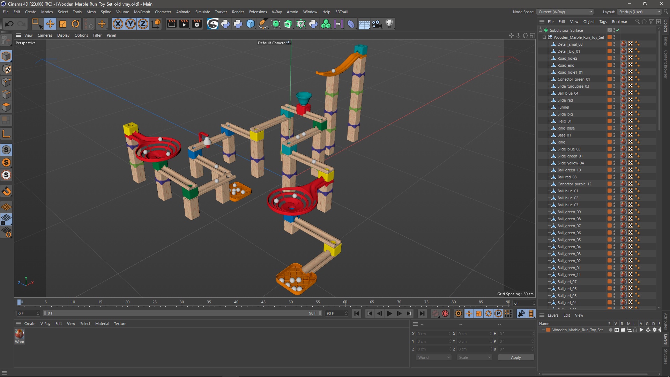Viewport: 670px width, 377px height.
Task: Click the Undo arrow icon
Action: point(9,24)
